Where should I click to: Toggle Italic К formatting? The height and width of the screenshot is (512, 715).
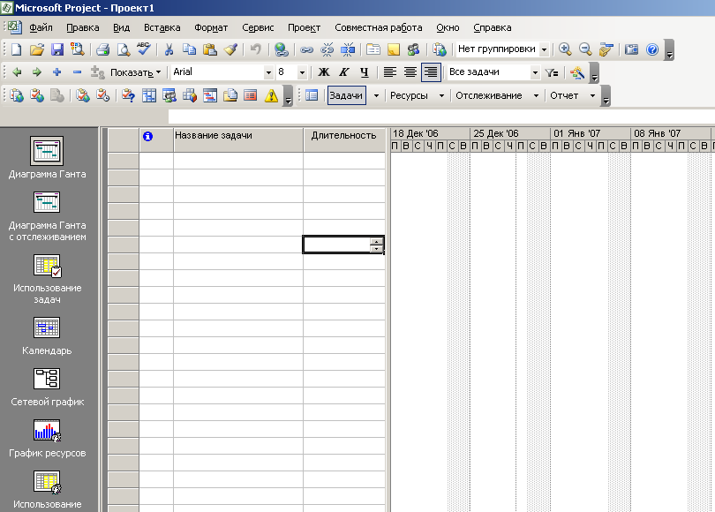(x=344, y=72)
